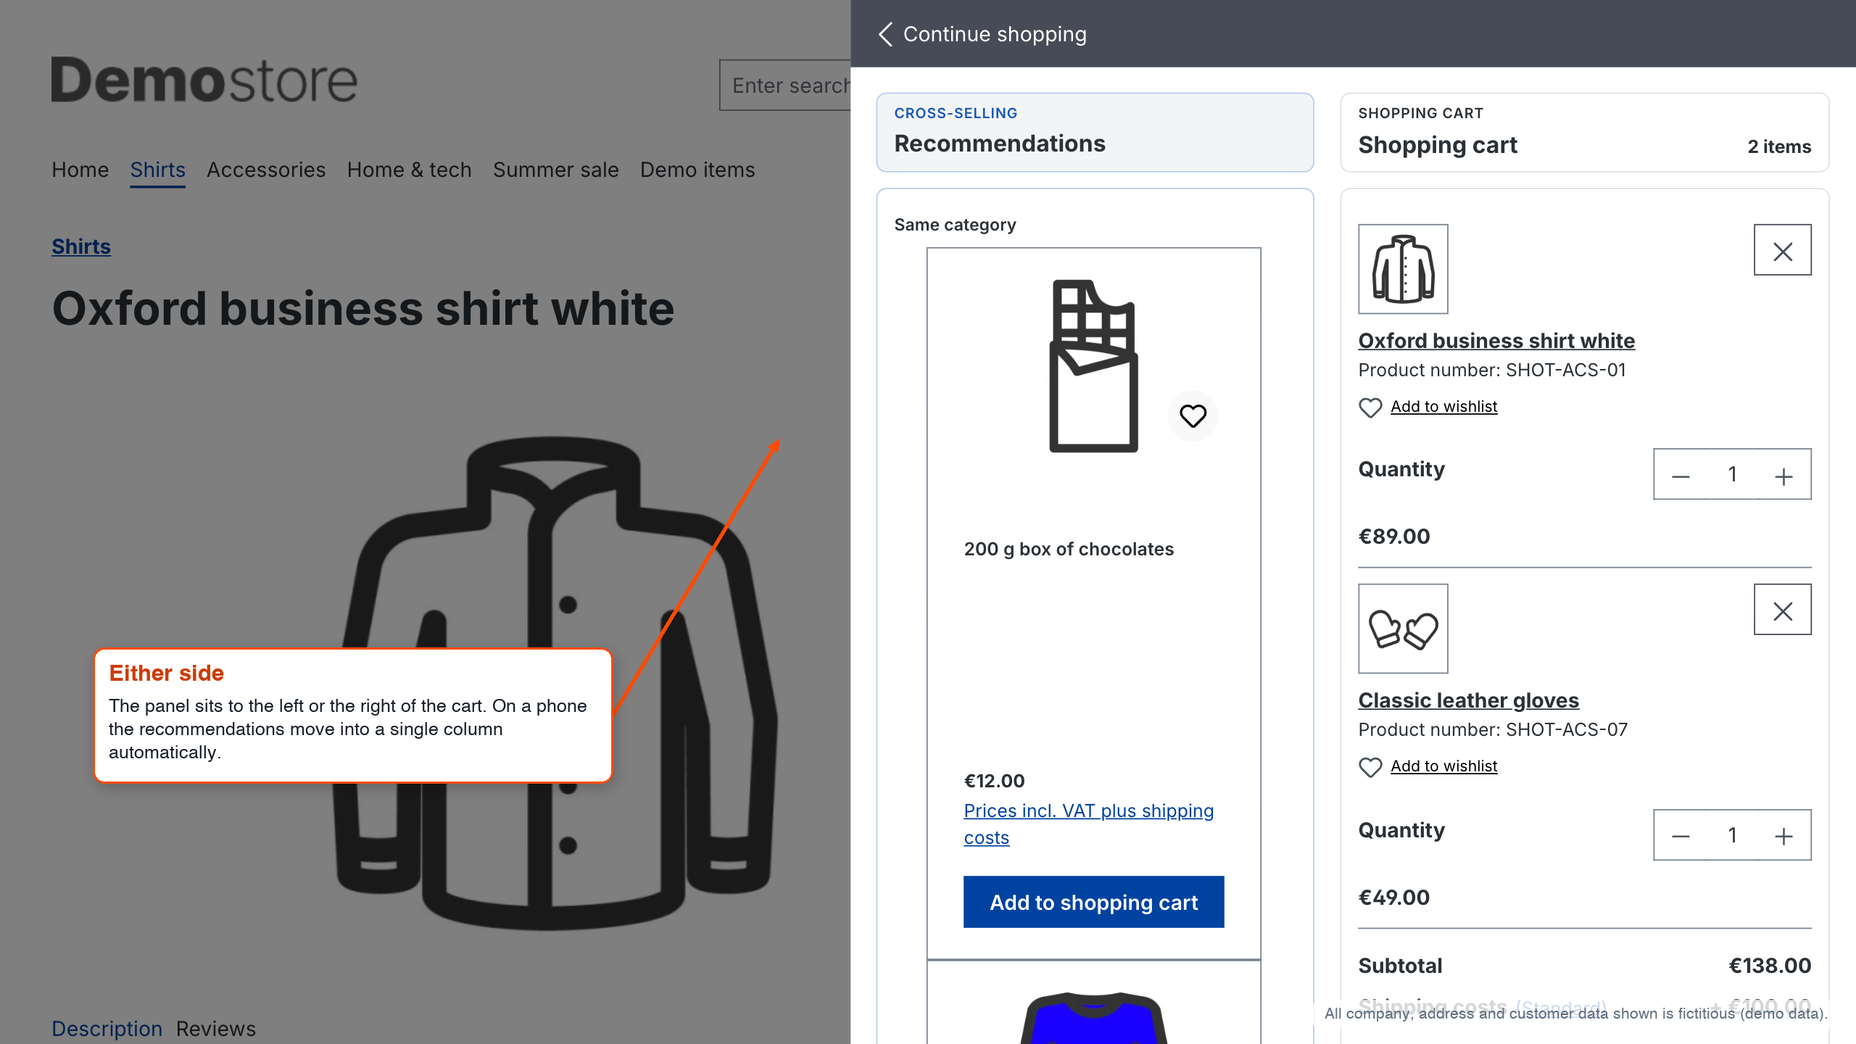Viewport: 1856px width, 1044px height.
Task: Click leather gloves quantity value field
Action: click(1732, 835)
